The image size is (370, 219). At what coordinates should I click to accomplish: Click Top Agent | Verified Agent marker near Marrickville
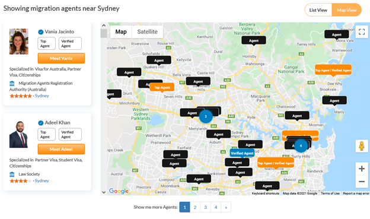click(276, 163)
